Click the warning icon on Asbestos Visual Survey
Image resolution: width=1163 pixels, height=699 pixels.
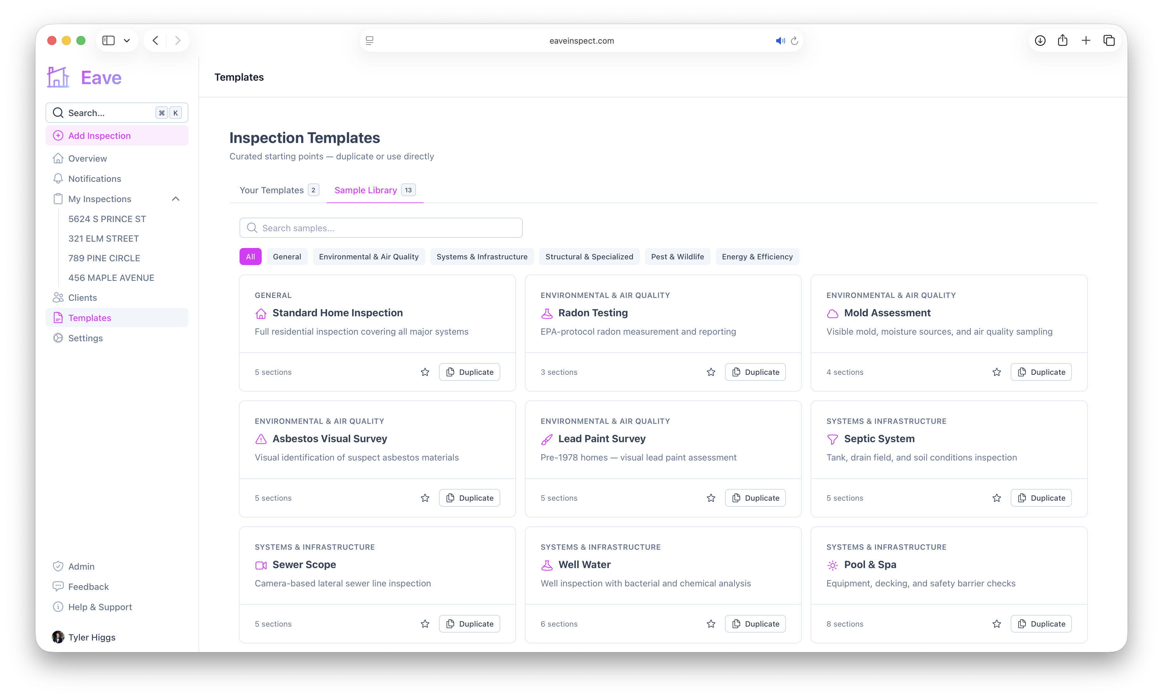point(261,439)
